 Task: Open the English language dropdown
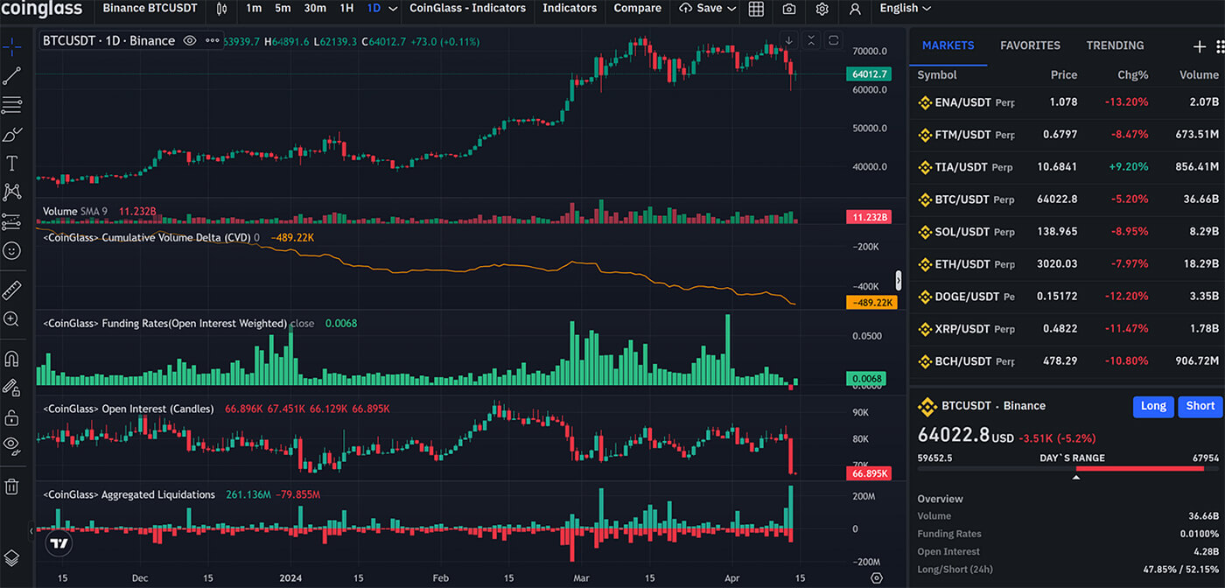pyautogui.click(x=905, y=9)
